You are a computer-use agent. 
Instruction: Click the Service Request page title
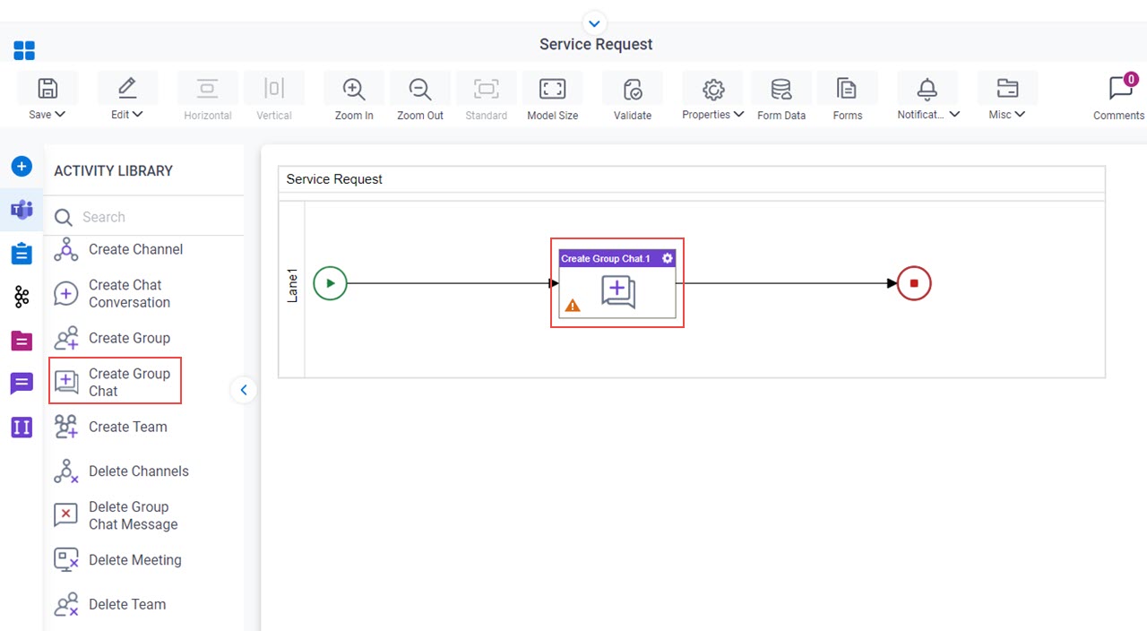(596, 45)
